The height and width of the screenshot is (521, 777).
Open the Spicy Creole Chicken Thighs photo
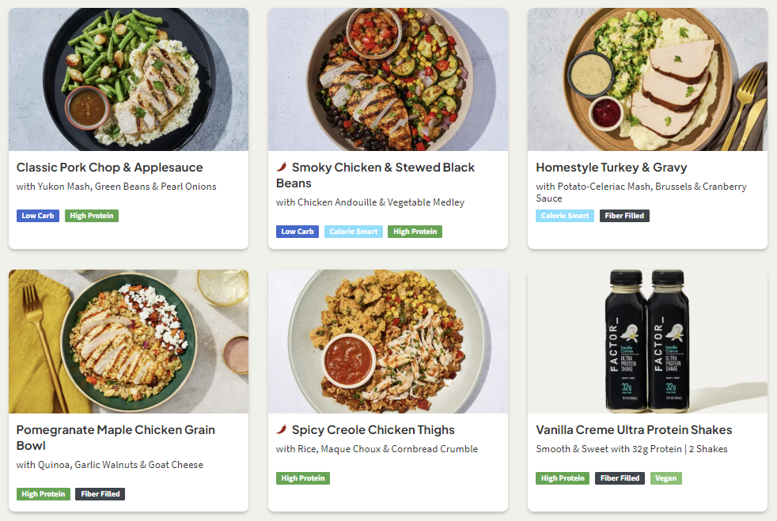pyautogui.click(x=388, y=342)
